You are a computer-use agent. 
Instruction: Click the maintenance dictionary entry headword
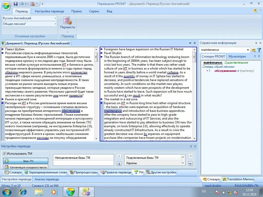213,63
